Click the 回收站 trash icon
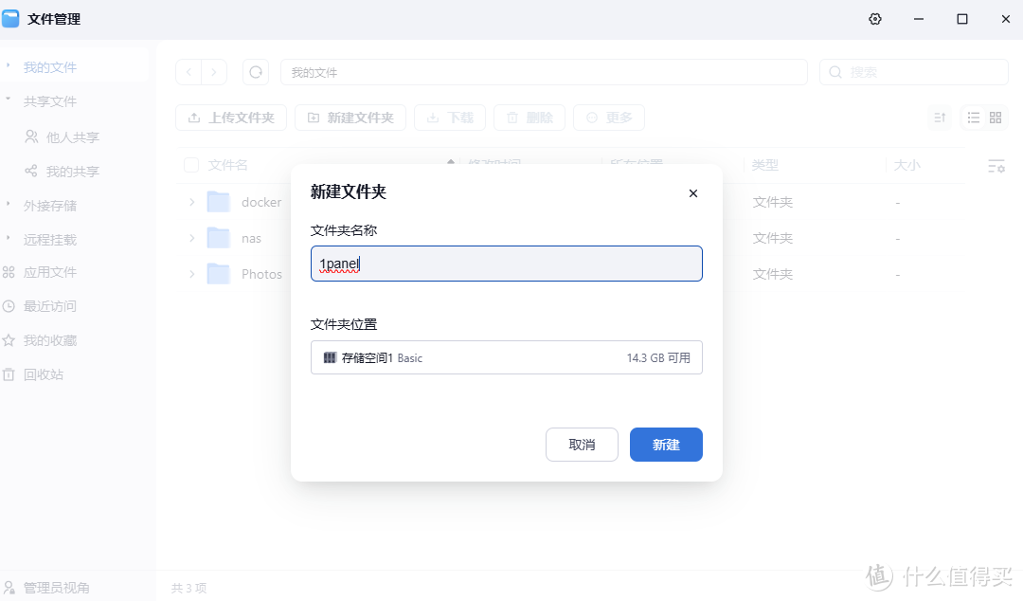Viewport: 1023px width, 601px height. pyautogui.click(x=9, y=374)
